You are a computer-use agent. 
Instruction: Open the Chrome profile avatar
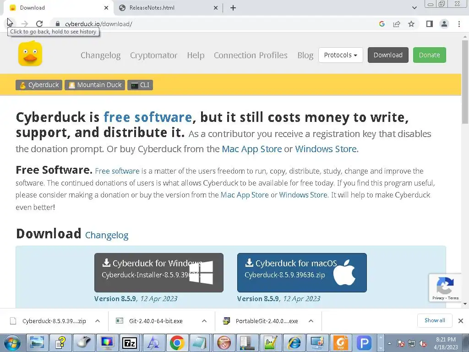[444, 24]
